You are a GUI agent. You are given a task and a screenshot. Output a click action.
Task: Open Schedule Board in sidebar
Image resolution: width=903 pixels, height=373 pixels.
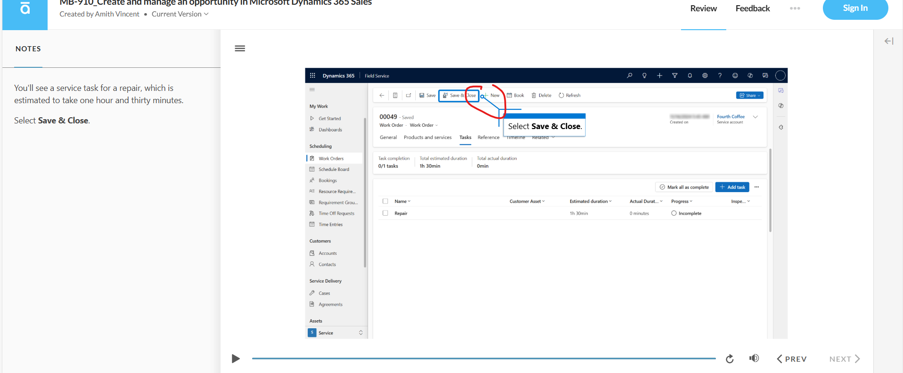click(x=334, y=170)
